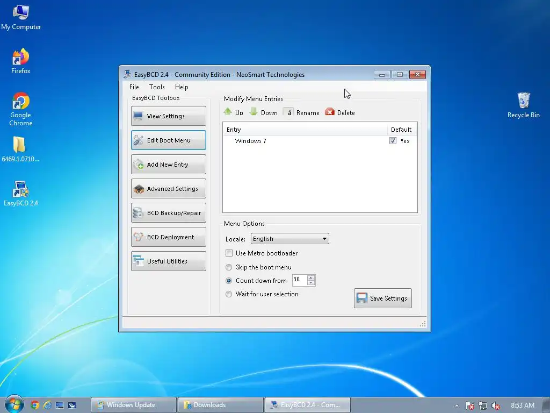Viewport: 550px width, 413px height.
Task: Click the window switcher icon in quick launch
Action: (x=72, y=405)
